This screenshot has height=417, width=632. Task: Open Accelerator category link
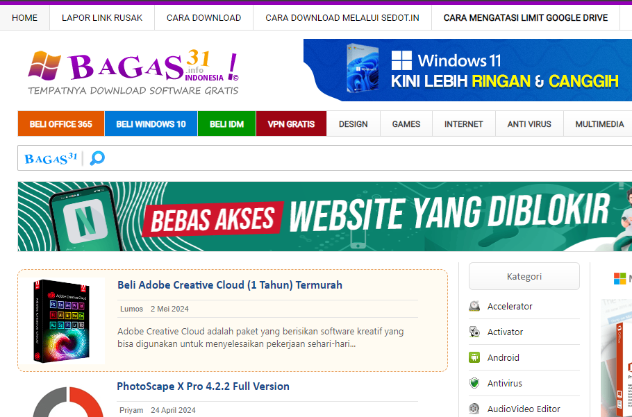(510, 306)
